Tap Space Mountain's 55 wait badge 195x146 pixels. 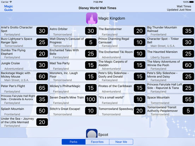point(188,99)
